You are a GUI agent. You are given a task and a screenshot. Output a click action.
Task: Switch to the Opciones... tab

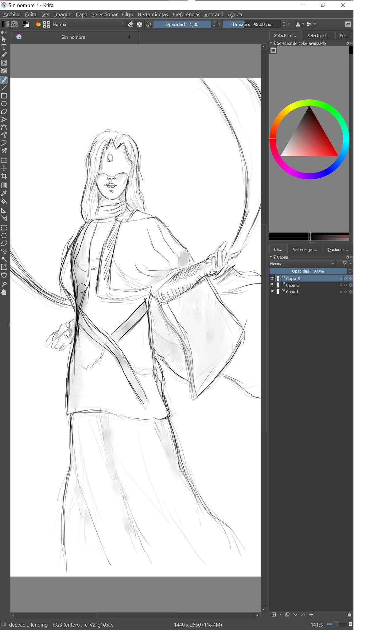coord(337,249)
